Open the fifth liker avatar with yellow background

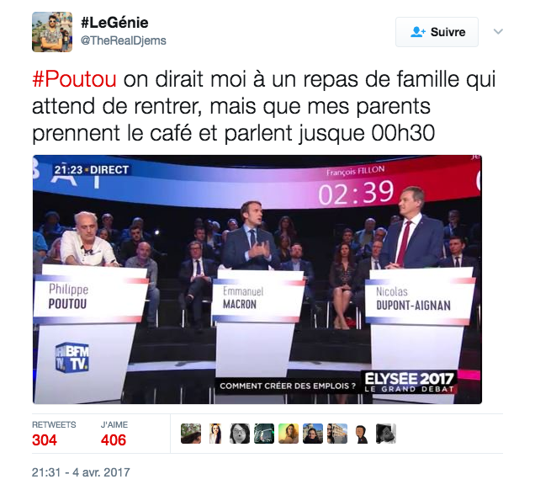click(x=289, y=434)
